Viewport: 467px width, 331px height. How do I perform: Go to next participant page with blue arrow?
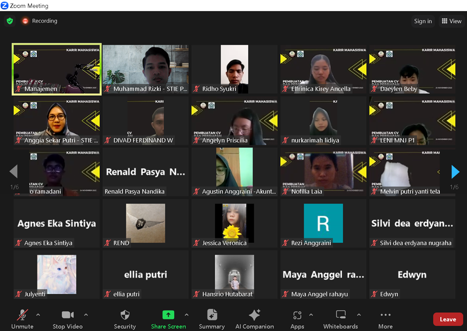455,172
